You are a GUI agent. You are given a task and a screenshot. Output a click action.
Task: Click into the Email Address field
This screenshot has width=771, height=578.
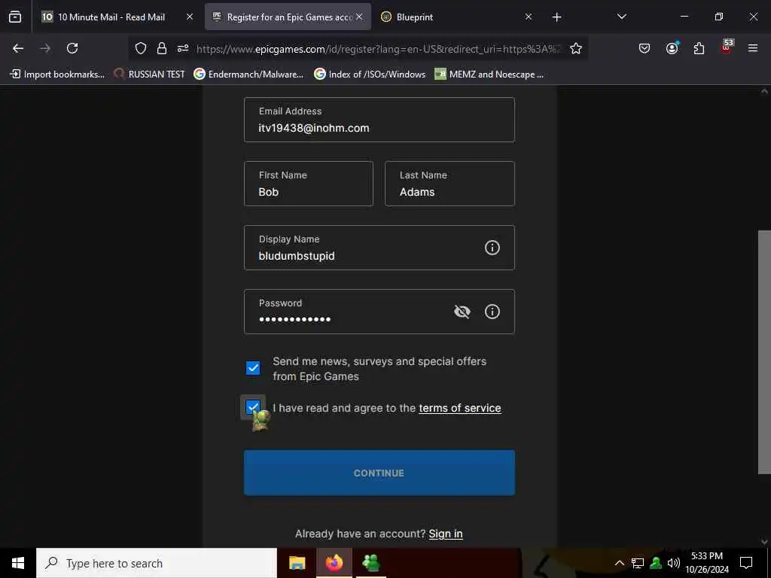tap(379, 120)
